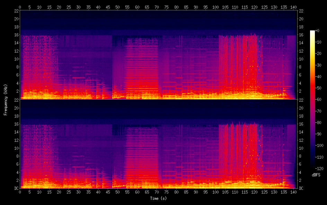This screenshot has width=327, height=205.
Task: Click the dBFS label under the color scale
Action: click(x=316, y=175)
